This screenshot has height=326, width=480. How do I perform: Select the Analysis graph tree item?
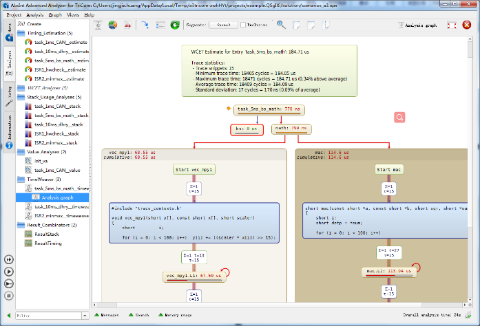[x=52, y=197]
